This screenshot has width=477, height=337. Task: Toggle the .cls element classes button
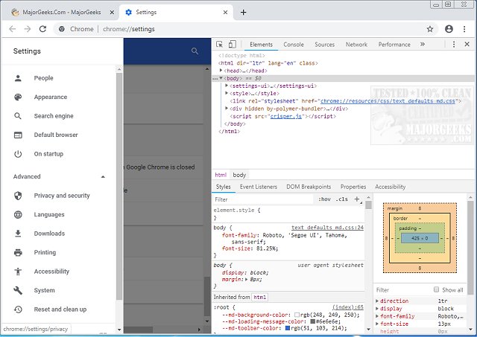[x=341, y=199]
